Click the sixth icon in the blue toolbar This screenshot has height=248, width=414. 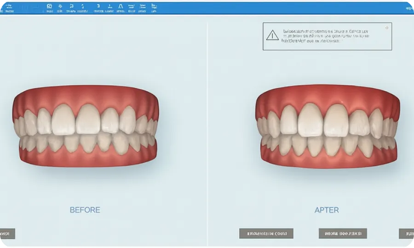[x=98, y=7]
